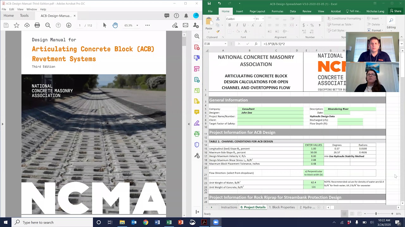Open Windows Start menu
This screenshot has width=405, height=227.
pos(6,222)
